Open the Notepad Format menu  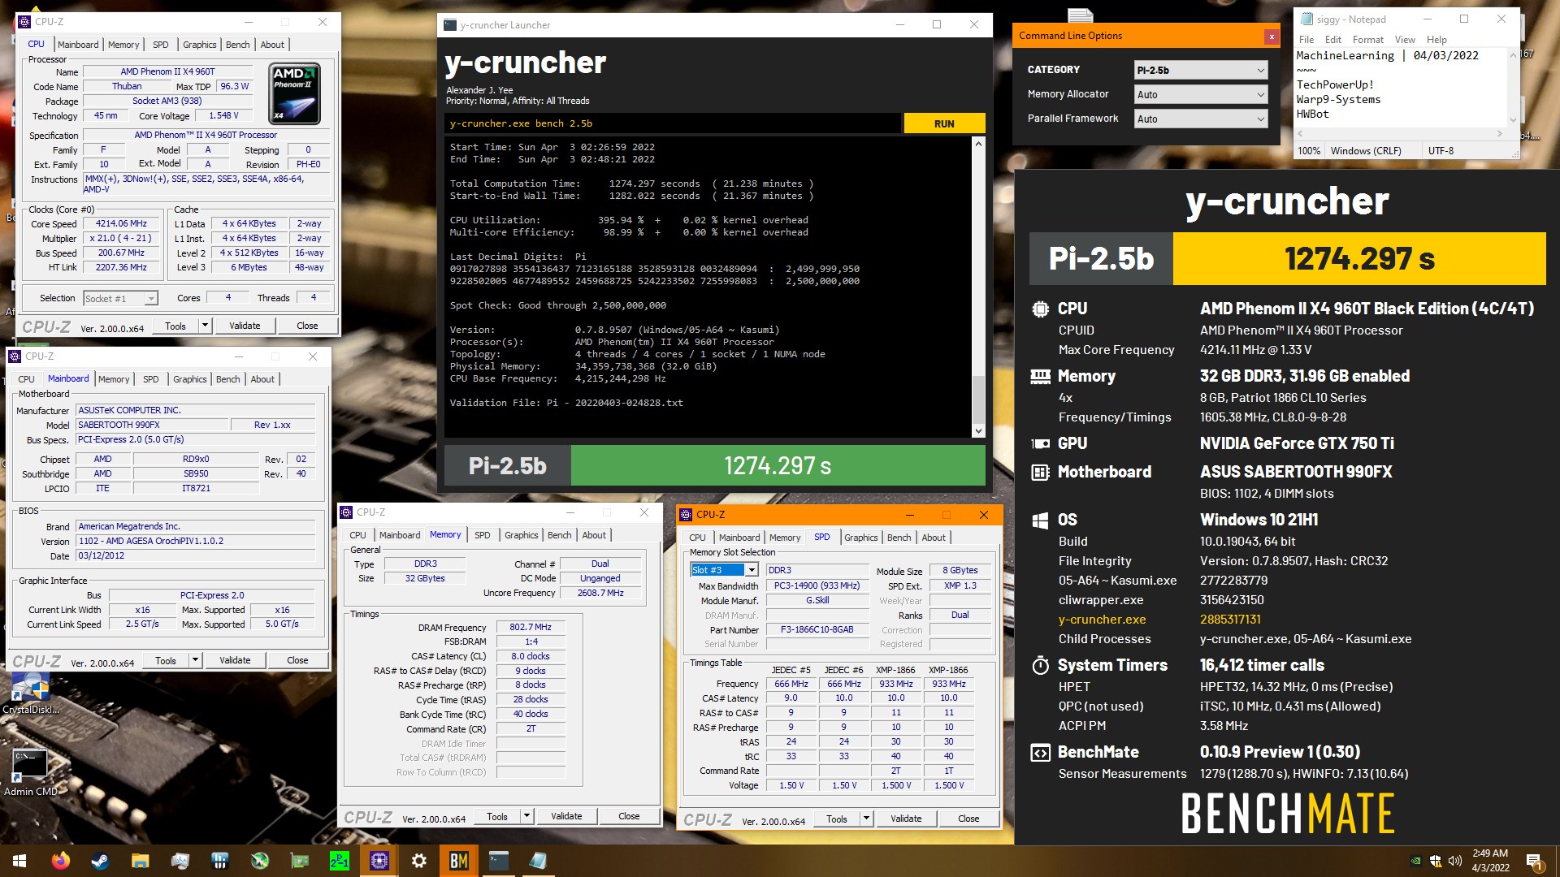click(1367, 39)
